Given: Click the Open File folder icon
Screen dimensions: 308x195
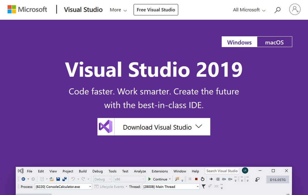Looking at the screenshot, I should [x=52, y=179].
